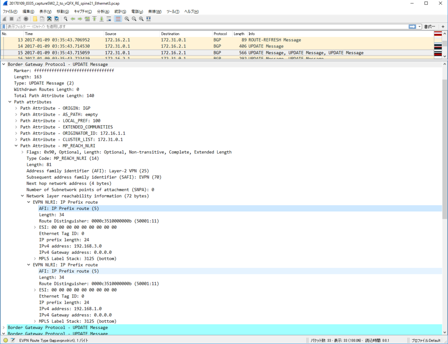Click the 書式… expression button
This screenshot has width=448, height=344.
click(430, 27)
